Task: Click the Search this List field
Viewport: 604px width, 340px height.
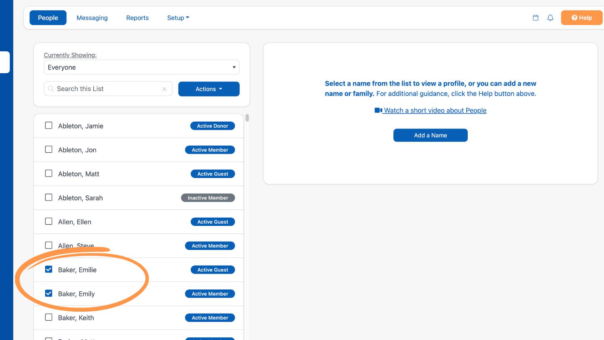Action: pos(108,89)
